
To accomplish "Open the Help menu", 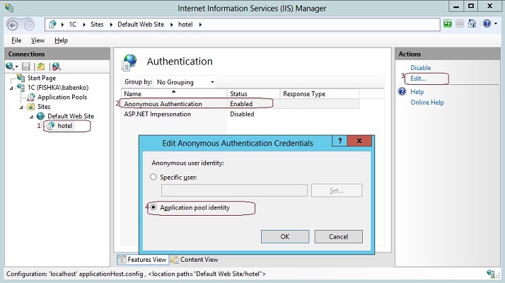I will (x=61, y=40).
